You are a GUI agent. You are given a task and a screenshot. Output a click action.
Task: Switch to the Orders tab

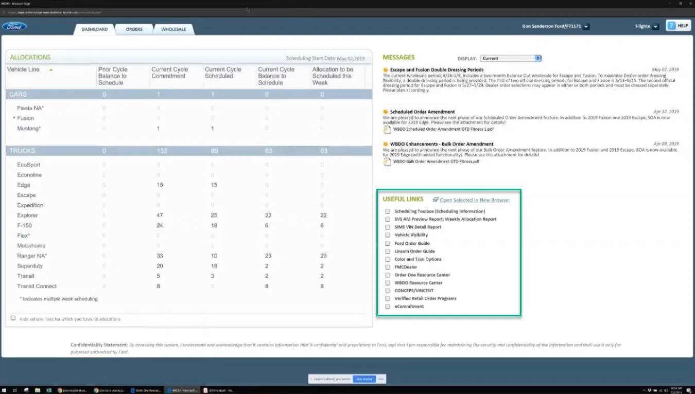[x=134, y=29]
